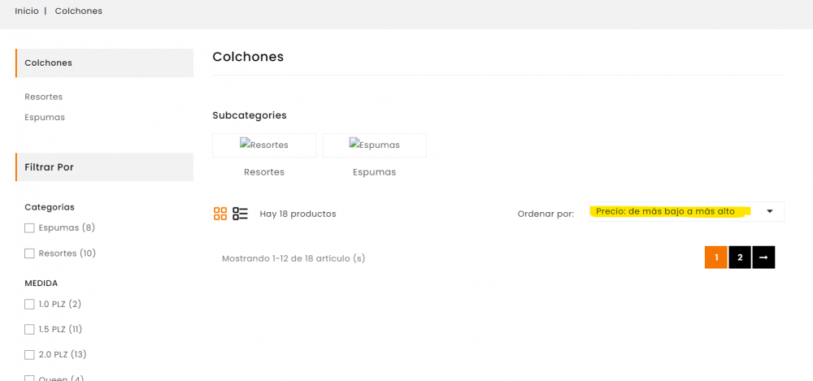
Task: Check the Resortes (10) category filter
Action: [x=30, y=253]
